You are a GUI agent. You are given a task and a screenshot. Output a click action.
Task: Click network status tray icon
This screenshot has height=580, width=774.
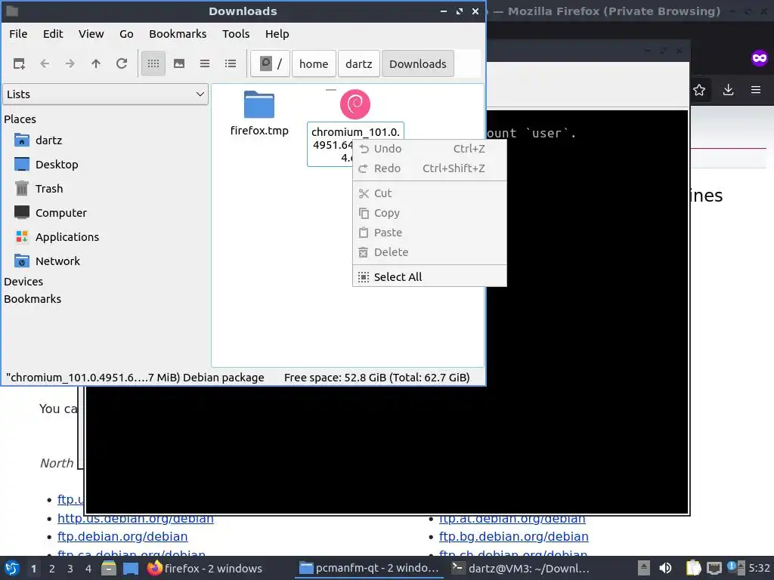(x=714, y=568)
